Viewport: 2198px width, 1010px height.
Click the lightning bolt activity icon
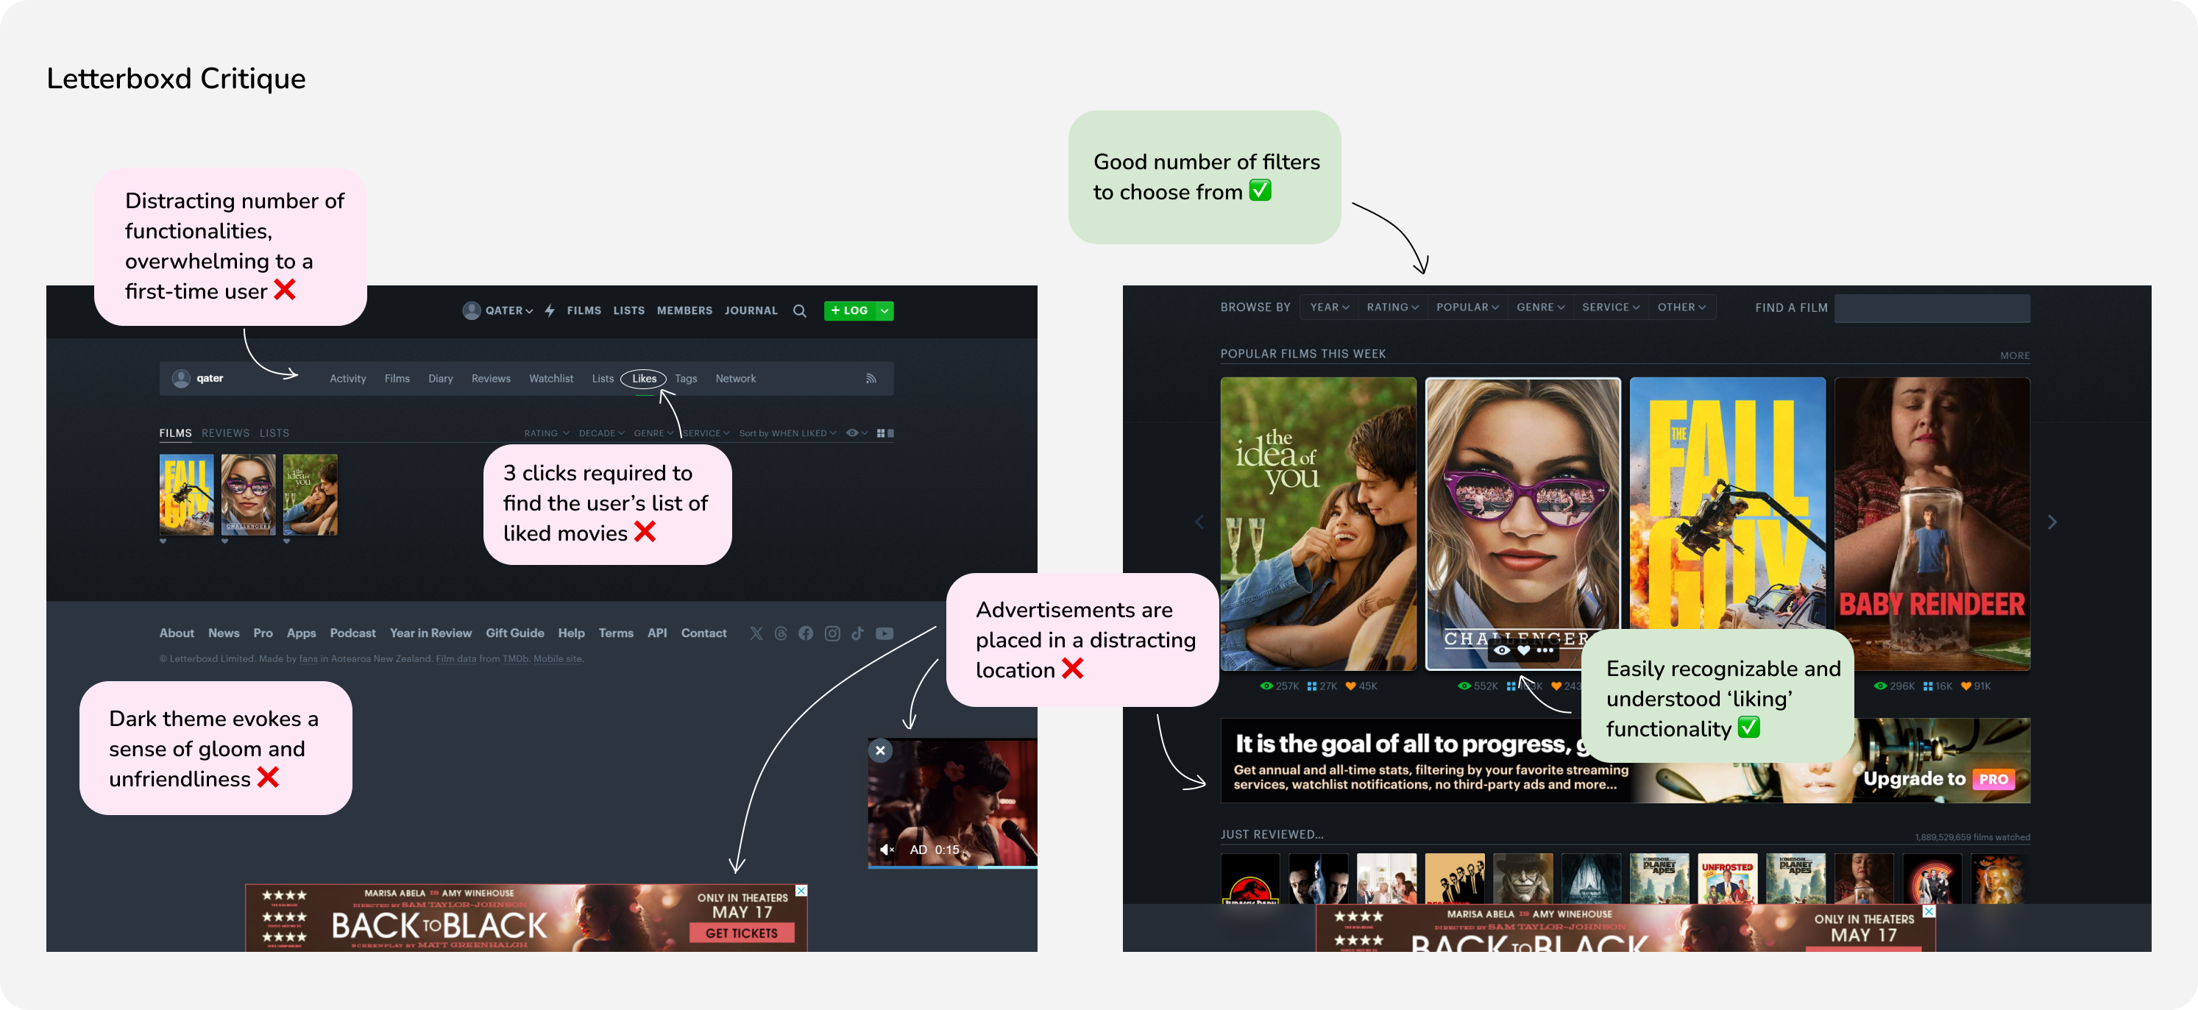pyautogui.click(x=551, y=310)
